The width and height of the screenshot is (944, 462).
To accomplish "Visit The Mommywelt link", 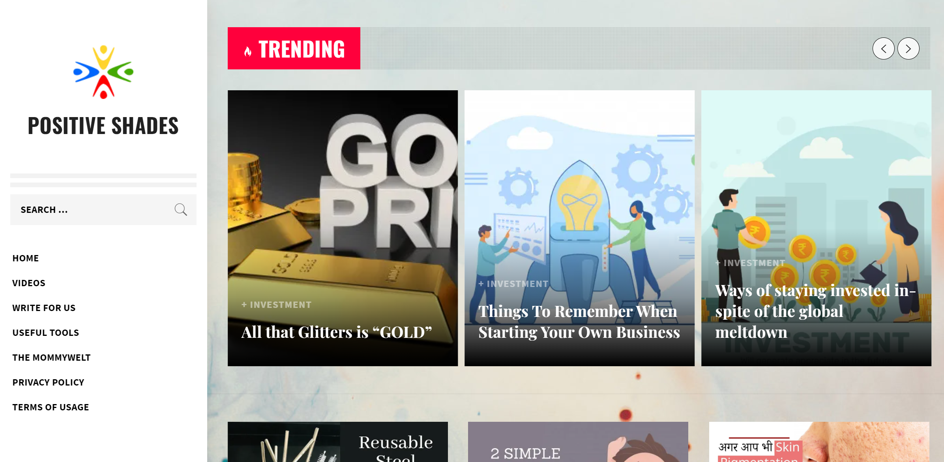I will [x=51, y=358].
